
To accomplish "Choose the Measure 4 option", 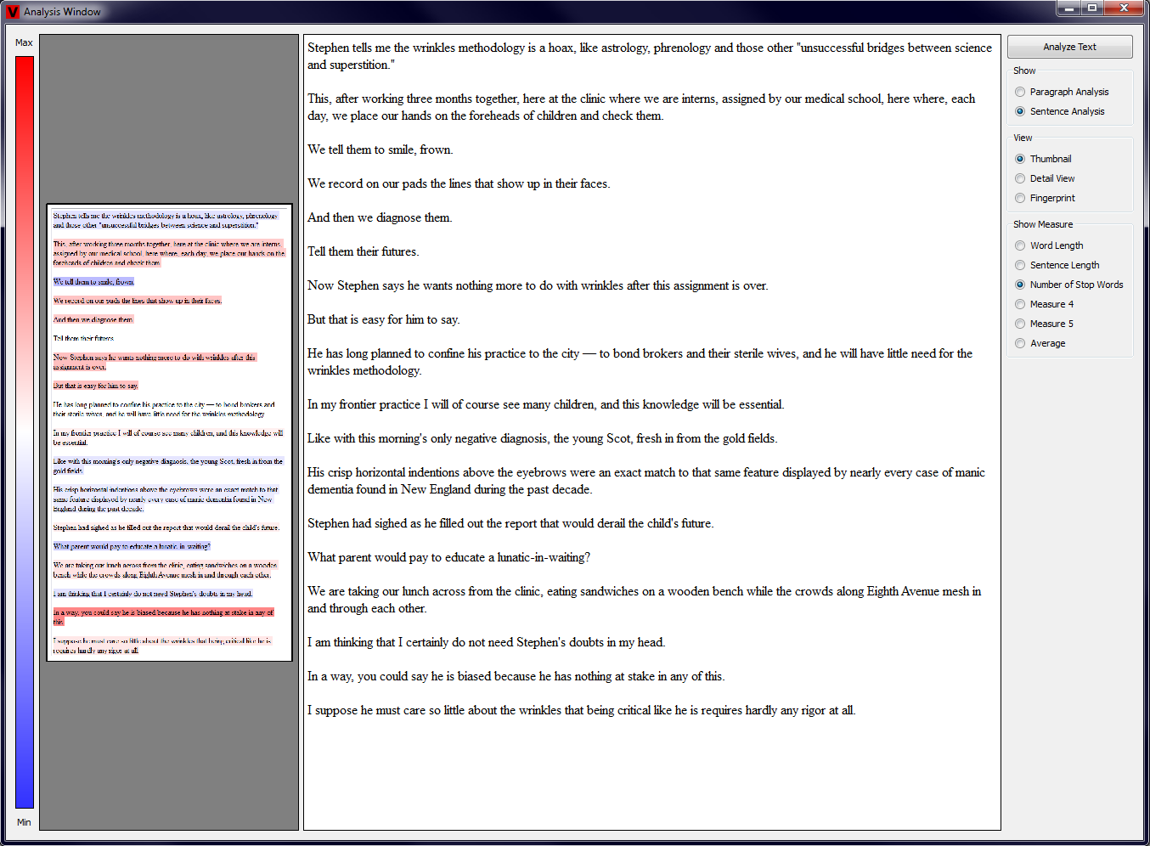I will pos(1020,304).
